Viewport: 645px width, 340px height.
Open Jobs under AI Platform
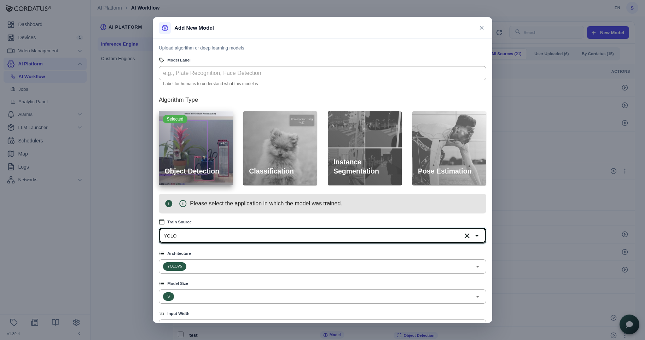pos(45,89)
